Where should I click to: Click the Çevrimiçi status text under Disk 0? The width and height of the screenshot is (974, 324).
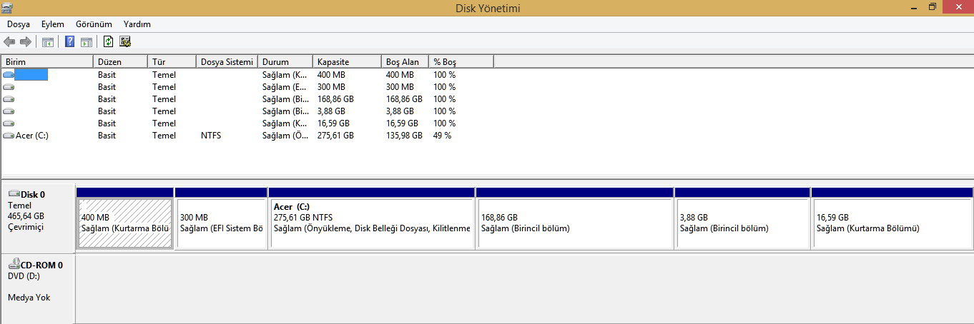click(x=26, y=227)
